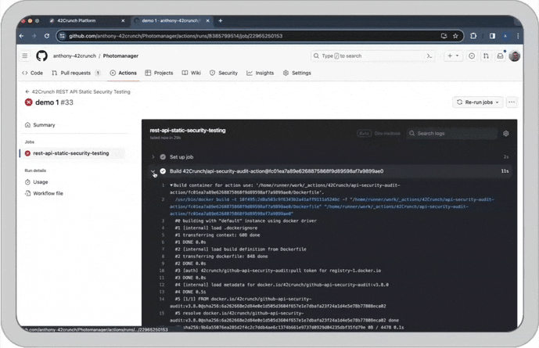Open Photomanager repository link
Image resolution: width=539 pixels, height=348 pixels.
click(x=120, y=56)
